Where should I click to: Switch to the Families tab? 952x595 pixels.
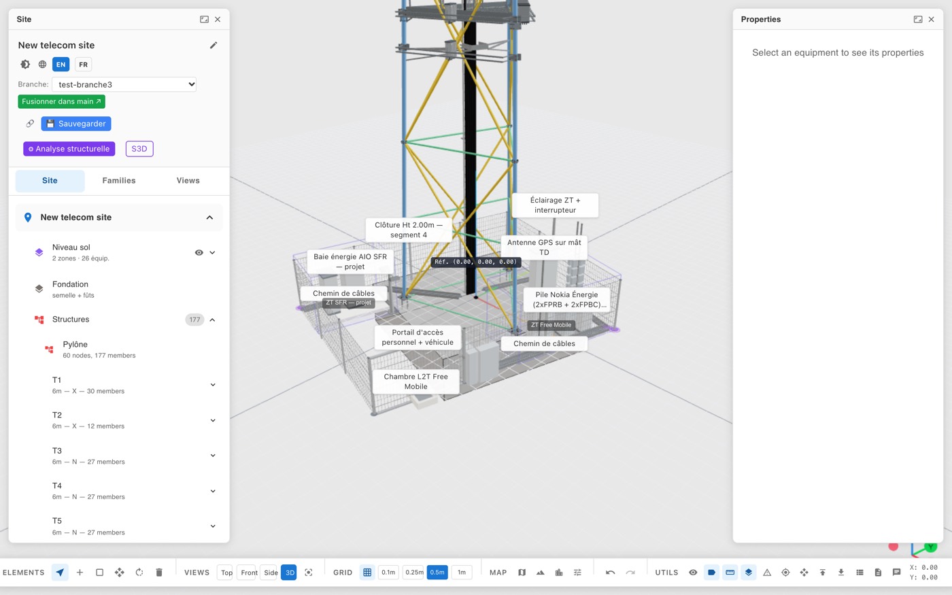pyautogui.click(x=119, y=181)
